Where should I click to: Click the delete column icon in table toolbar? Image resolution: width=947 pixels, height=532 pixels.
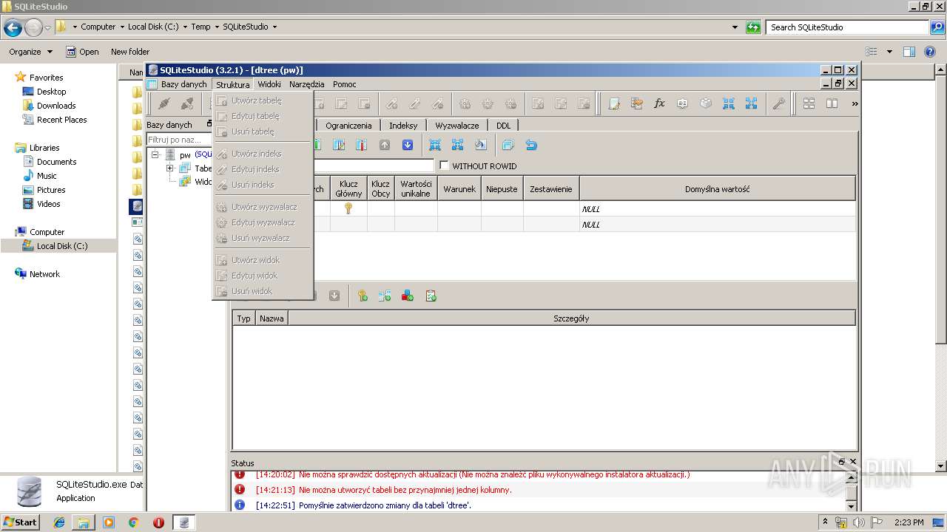(x=361, y=146)
